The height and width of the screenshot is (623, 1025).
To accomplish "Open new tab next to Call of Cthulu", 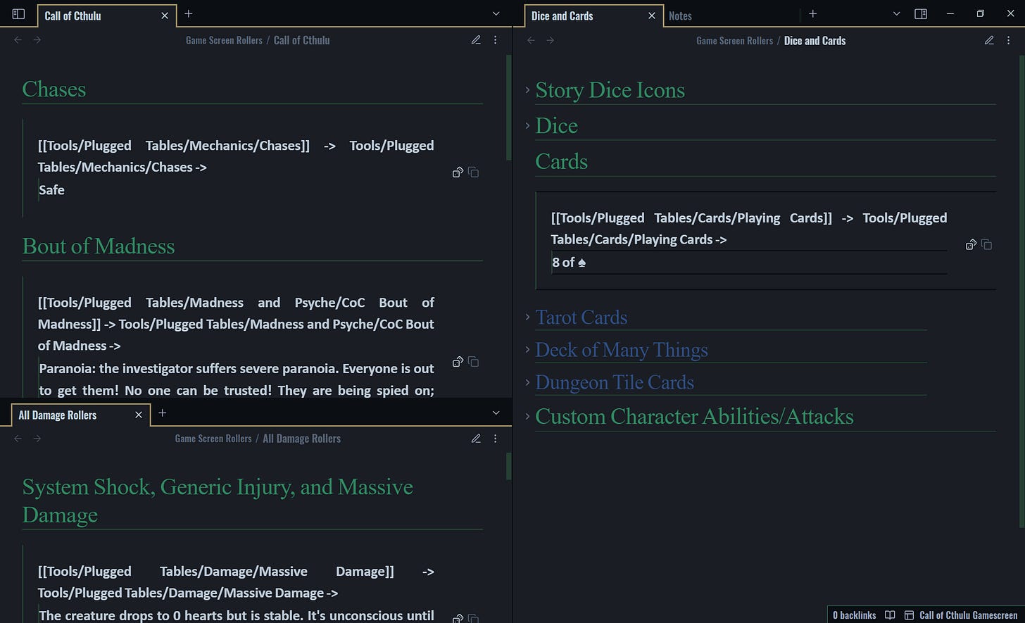I will point(189,13).
